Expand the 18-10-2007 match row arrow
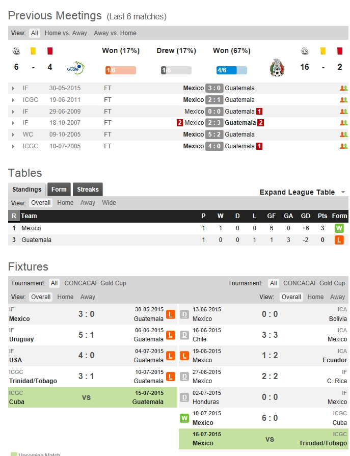 13,123
